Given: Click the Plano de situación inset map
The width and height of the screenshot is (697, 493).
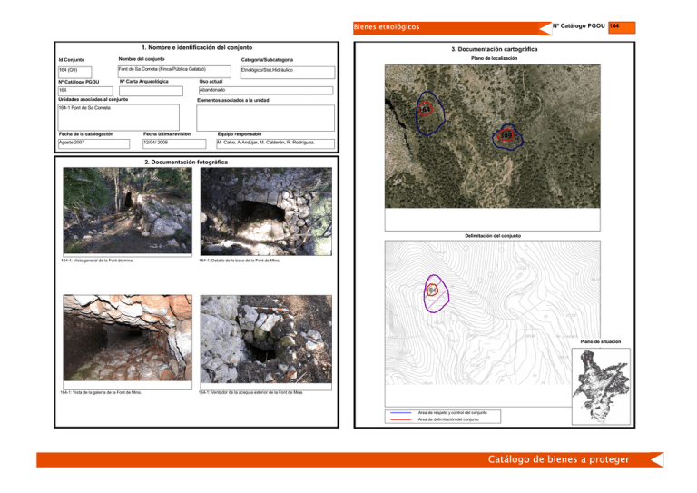Looking at the screenshot, I should pyautogui.click(x=601, y=386).
